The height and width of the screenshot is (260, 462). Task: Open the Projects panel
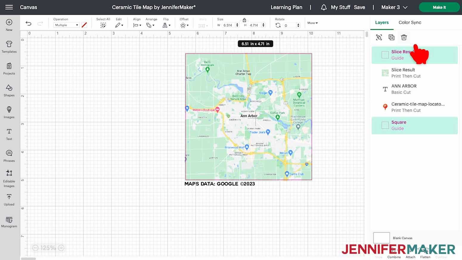pos(9,69)
